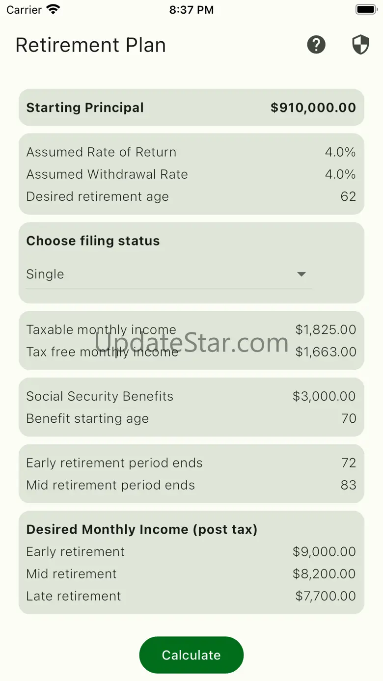Edit Early retirement period ends age 72

[x=348, y=463]
